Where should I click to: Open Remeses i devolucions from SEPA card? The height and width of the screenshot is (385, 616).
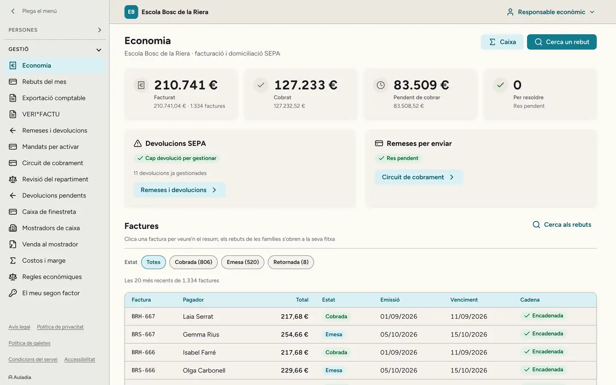(x=179, y=190)
